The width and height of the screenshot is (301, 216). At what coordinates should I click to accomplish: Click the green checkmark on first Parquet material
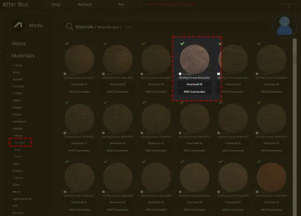click(67, 44)
